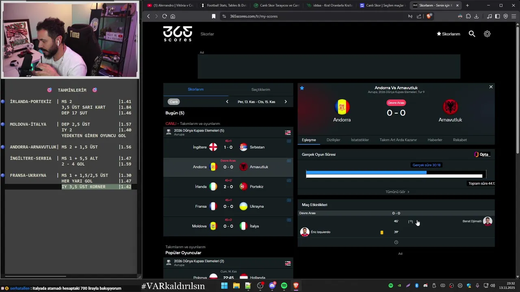This screenshot has width=520, height=292.
Task: Open browser extensions puzzle icon
Action: click(x=468, y=16)
